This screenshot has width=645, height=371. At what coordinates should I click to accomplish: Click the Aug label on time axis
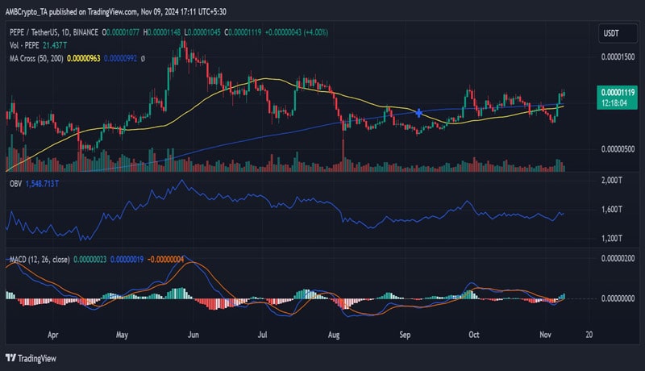coord(334,335)
